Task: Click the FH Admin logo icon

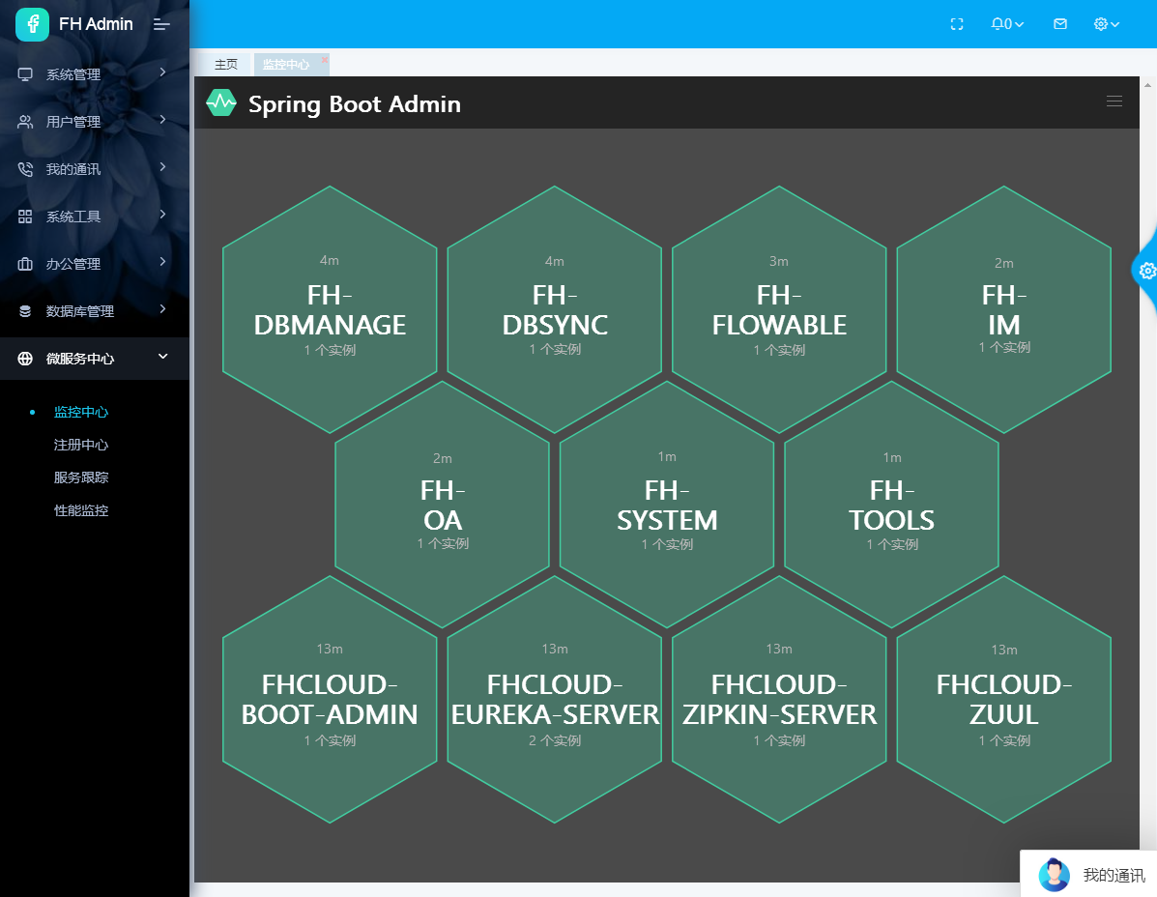Action: pyautogui.click(x=33, y=24)
